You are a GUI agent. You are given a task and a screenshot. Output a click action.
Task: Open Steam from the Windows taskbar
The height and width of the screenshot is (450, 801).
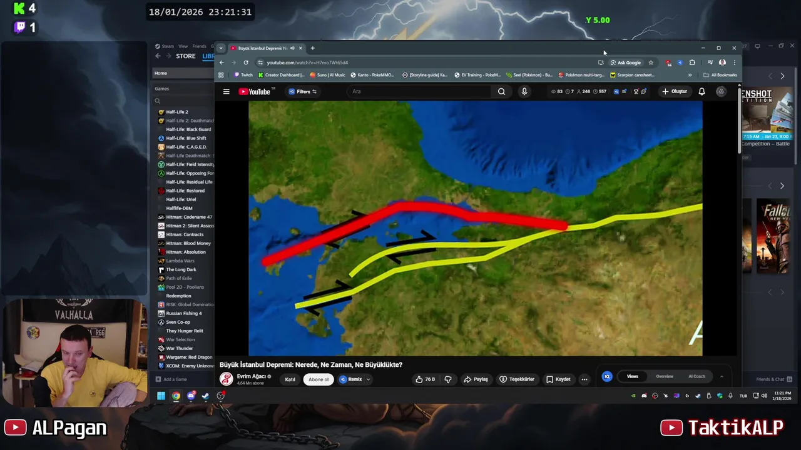click(x=205, y=396)
